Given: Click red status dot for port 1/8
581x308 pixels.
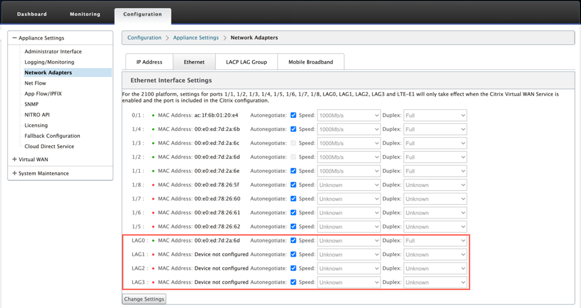Looking at the screenshot, I should 153,185.
